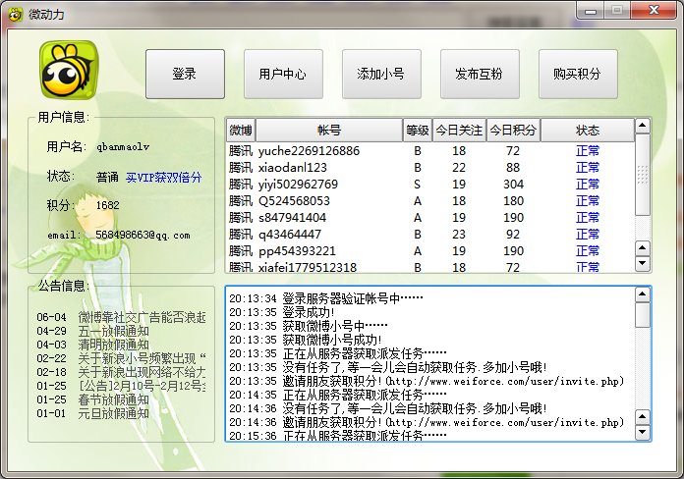This screenshot has height=479, width=684.
Task: Open the 01-01 元旦放假通知 announcement
Action: click(x=92, y=413)
